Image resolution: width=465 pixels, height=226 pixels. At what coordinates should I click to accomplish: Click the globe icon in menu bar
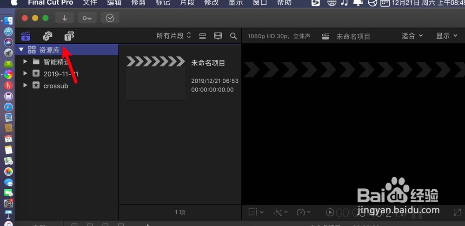[x=332, y=3]
